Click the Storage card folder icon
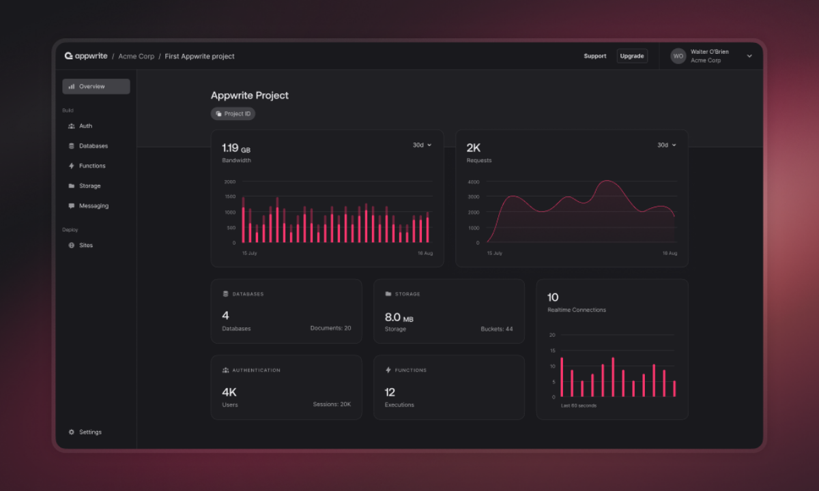 pos(388,294)
